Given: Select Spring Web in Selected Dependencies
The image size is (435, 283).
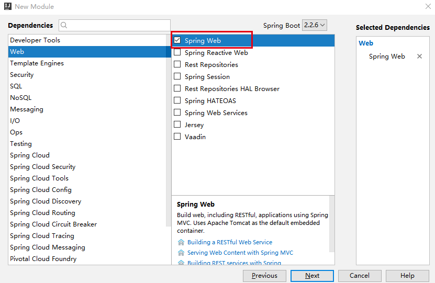Looking at the screenshot, I should [387, 56].
